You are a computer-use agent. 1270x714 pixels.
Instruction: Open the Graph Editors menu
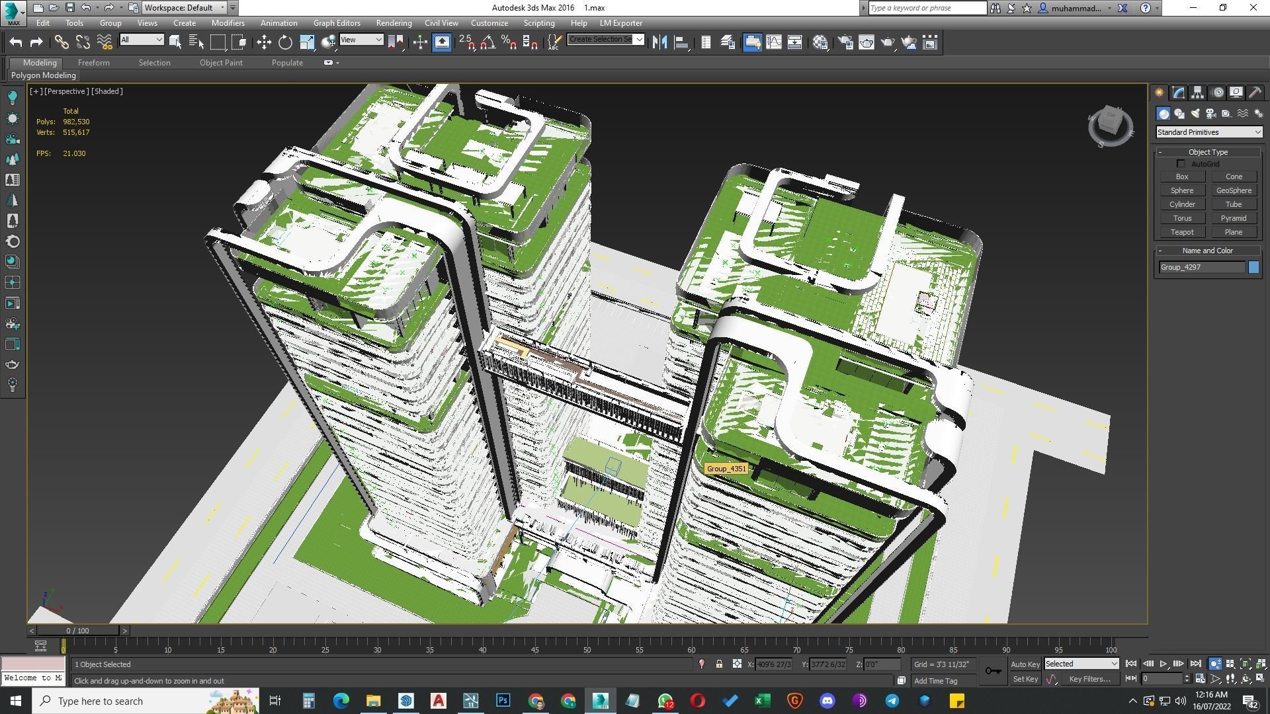(337, 23)
